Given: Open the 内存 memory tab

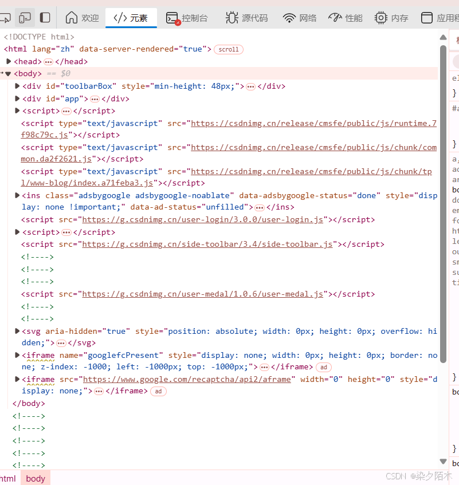Looking at the screenshot, I should [391, 18].
